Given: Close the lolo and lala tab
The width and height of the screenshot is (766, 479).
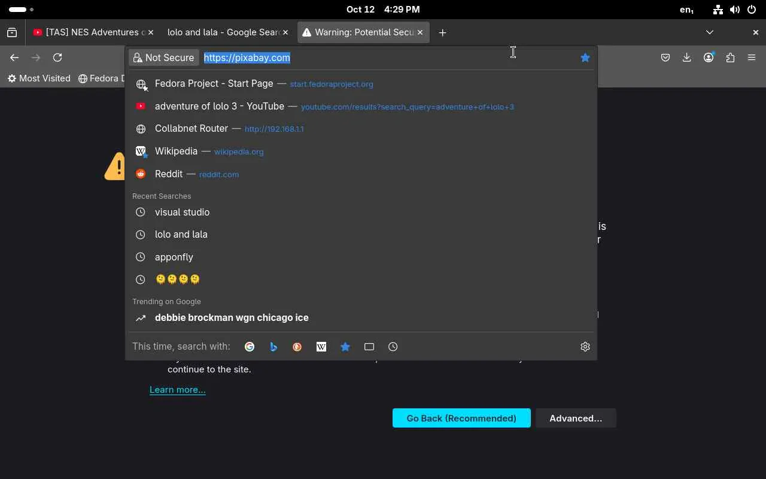Looking at the screenshot, I should [285, 32].
